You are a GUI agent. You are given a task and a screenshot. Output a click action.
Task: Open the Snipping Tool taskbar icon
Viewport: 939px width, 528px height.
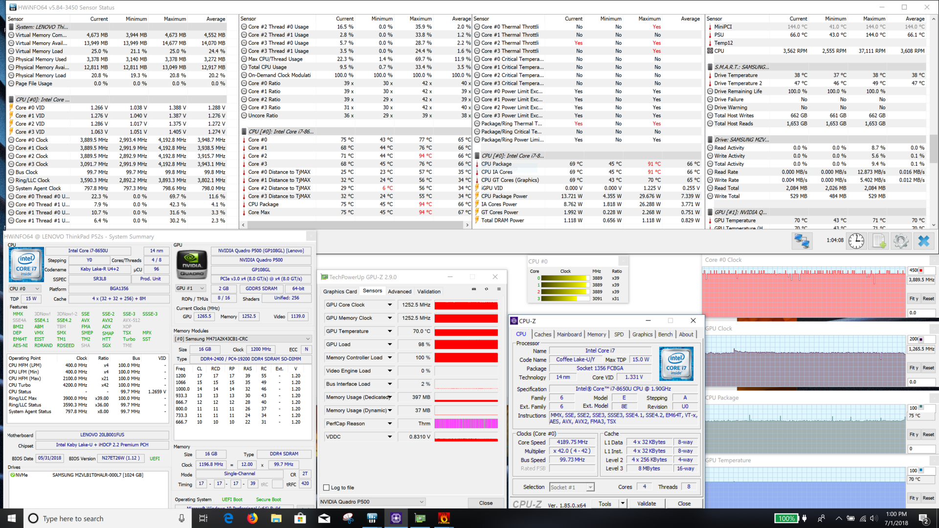coord(348,518)
